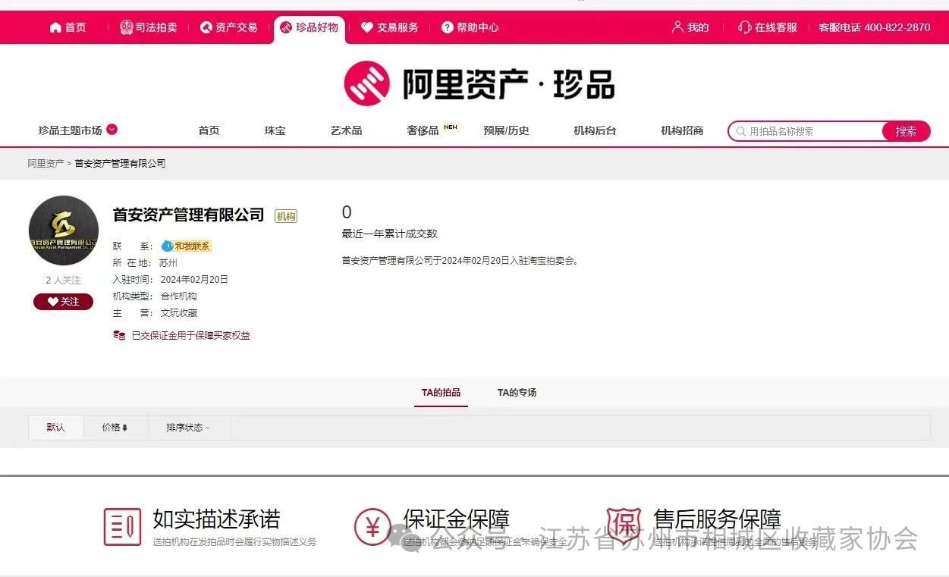
Task: Open 在线客服 support chat
Action: pyautogui.click(x=768, y=27)
